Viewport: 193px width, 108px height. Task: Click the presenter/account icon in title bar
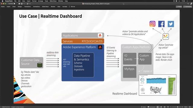point(191,4)
